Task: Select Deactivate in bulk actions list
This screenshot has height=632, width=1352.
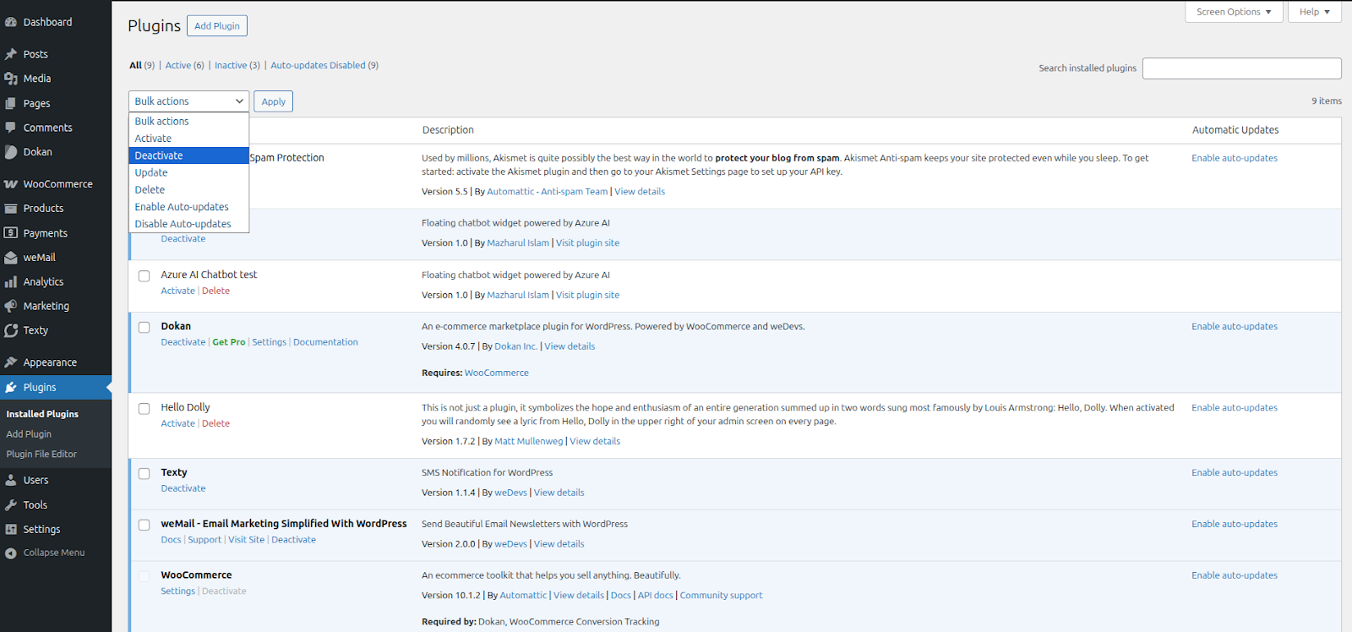Action: point(188,155)
